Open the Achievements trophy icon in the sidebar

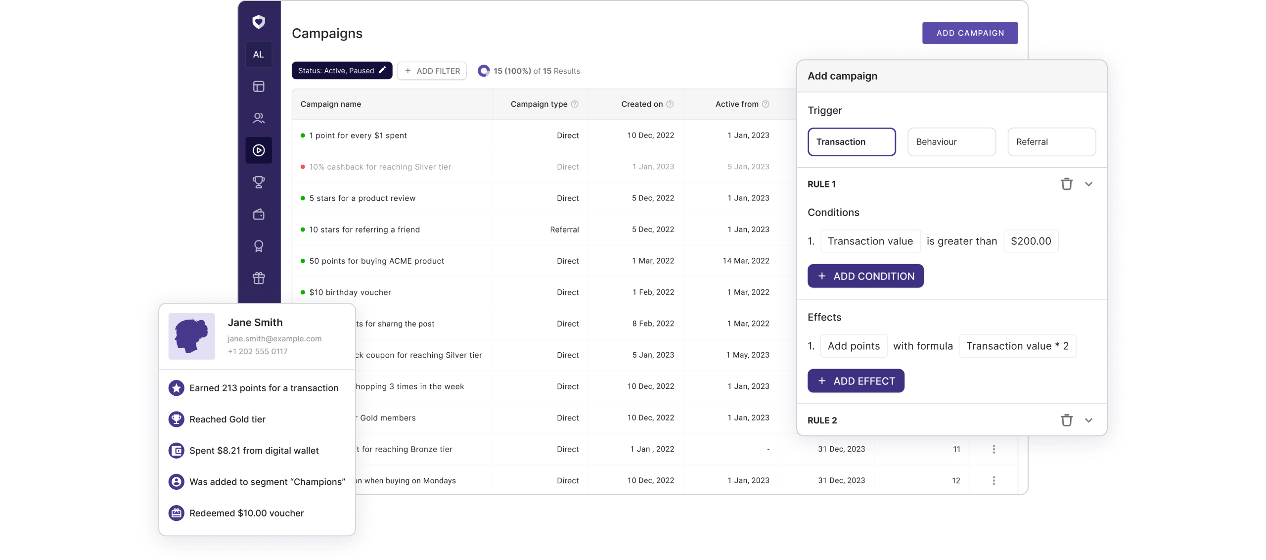(x=259, y=182)
